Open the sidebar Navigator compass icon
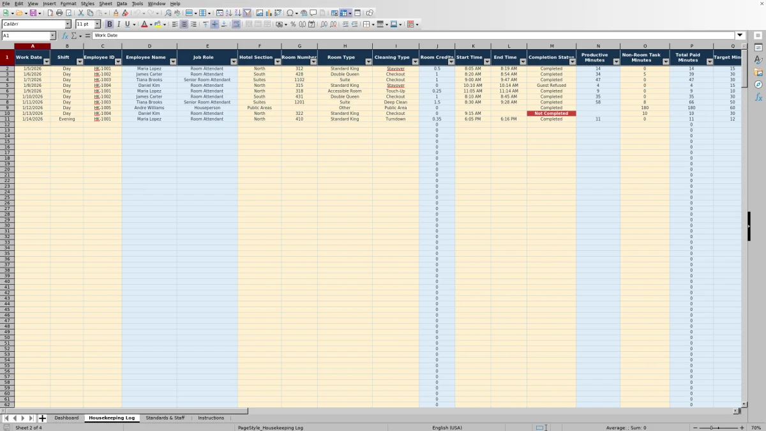 click(x=758, y=84)
